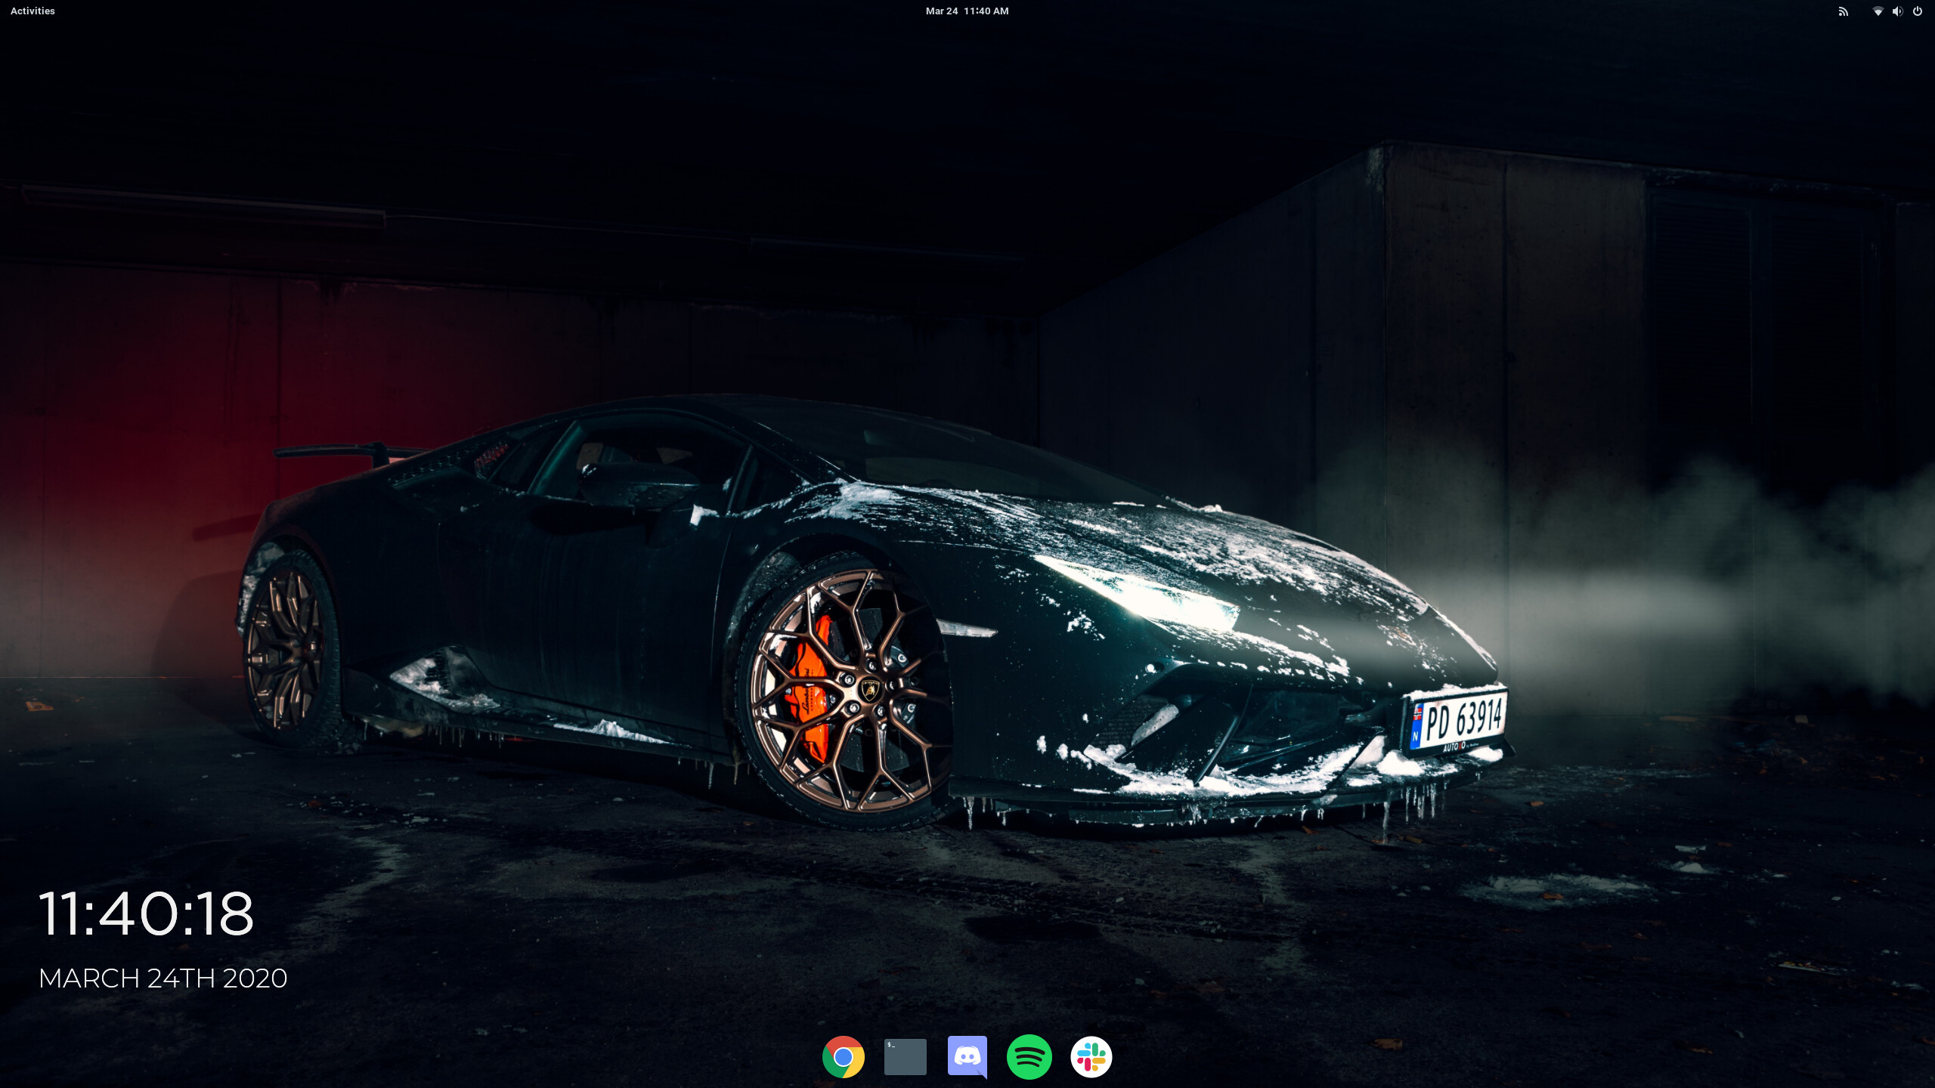Open the power system menu icon
The height and width of the screenshot is (1088, 1935).
click(1918, 11)
